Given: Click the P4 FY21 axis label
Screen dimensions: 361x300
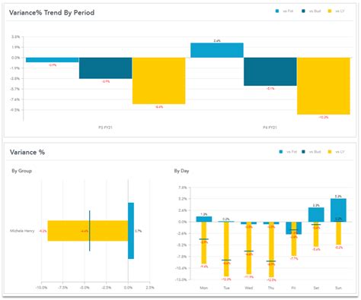Looking at the screenshot, I should 270,128.
